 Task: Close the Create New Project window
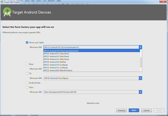tap(163, 1)
